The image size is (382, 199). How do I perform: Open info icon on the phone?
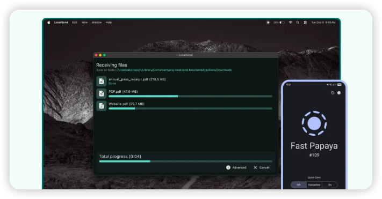(339, 93)
